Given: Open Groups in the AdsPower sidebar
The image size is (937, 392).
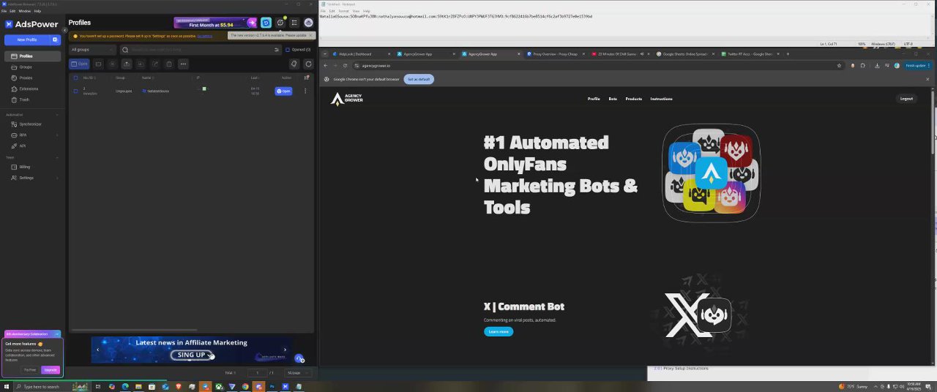Looking at the screenshot, I should [x=32, y=67].
